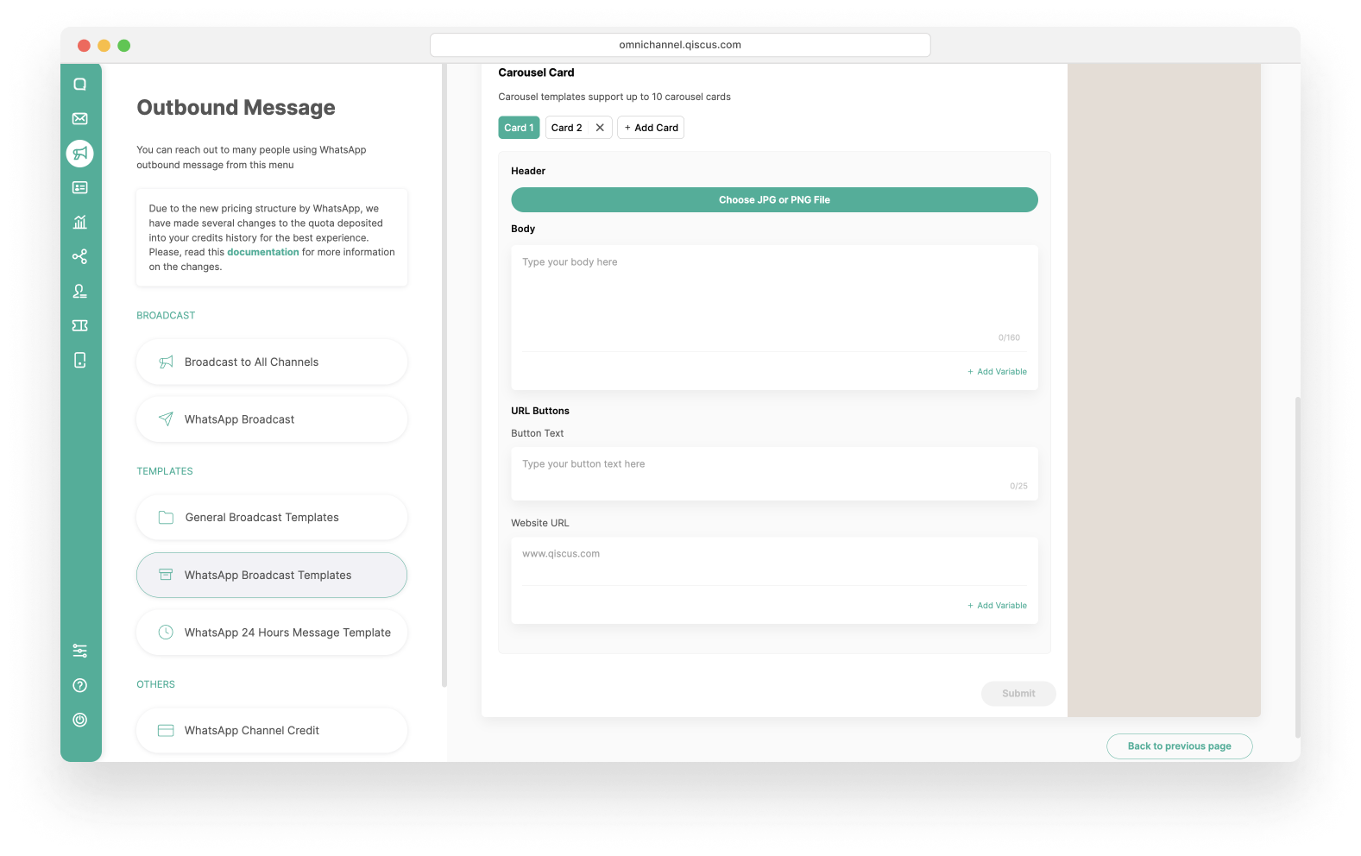Select the megaphone outbound message icon
Screen dimensions: 1361x856
pyautogui.click(x=79, y=154)
